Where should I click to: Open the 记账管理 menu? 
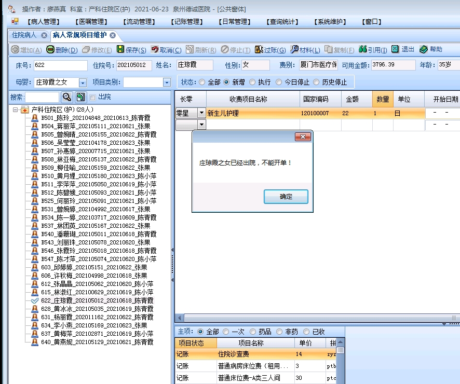point(186,22)
